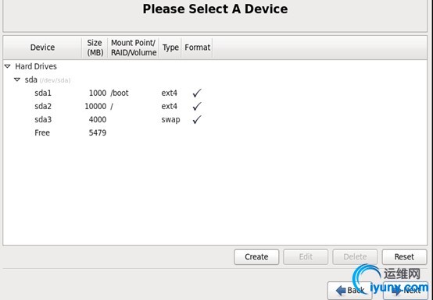The height and width of the screenshot is (300, 433).
Task: Click the Create button
Action: tap(256, 257)
